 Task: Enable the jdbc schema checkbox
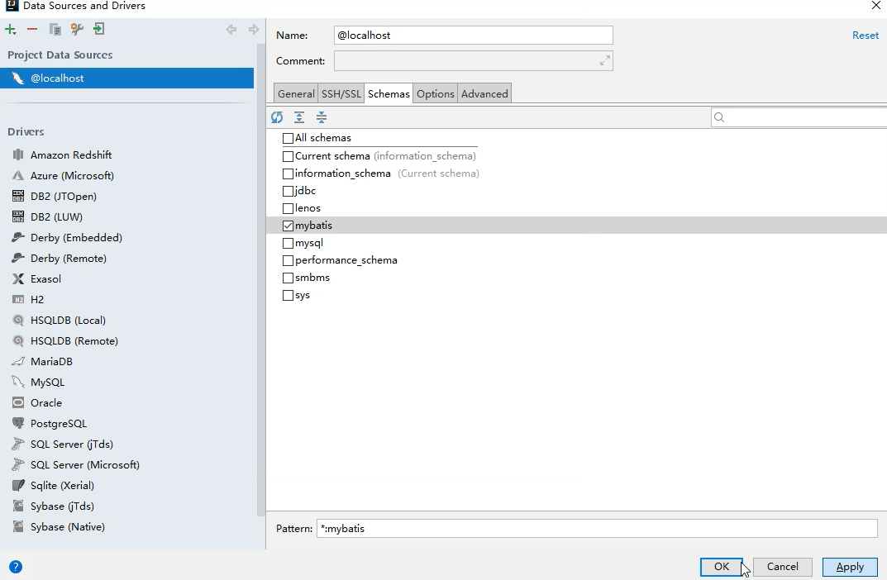288,191
